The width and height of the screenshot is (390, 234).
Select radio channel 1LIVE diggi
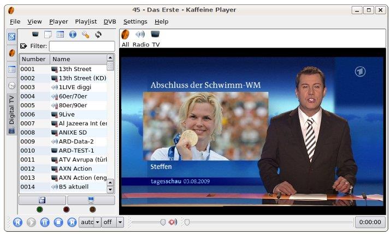click(x=71, y=87)
